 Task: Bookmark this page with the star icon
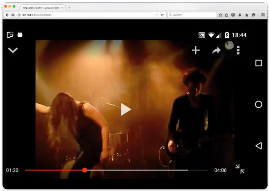pyautogui.click(x=221, y=15)
